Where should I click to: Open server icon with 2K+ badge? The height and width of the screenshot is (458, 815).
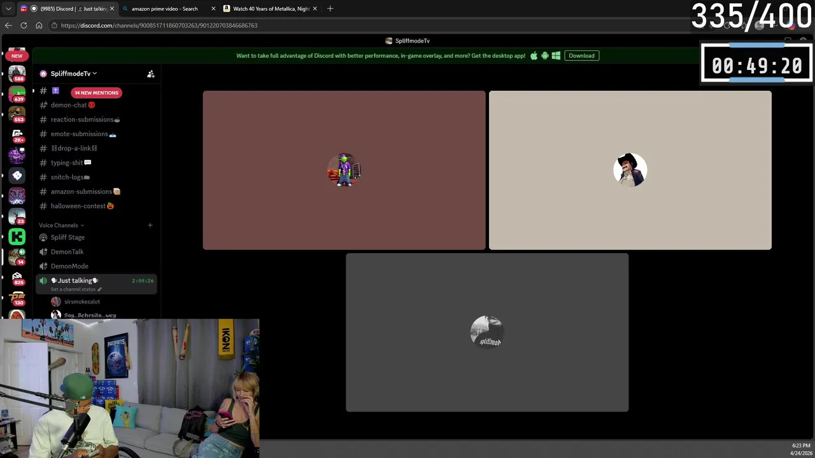click(17, 134)
